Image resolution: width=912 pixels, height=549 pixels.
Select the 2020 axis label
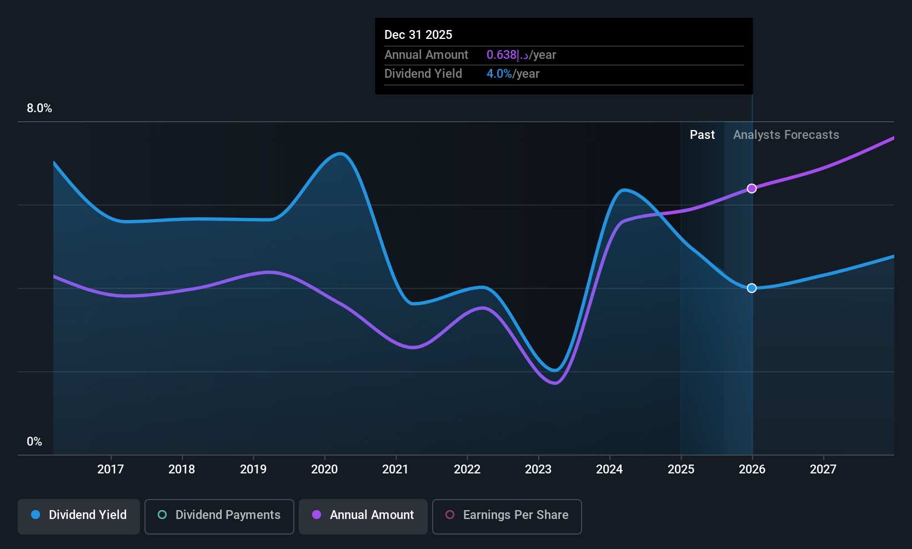click(x=324, y=470)
